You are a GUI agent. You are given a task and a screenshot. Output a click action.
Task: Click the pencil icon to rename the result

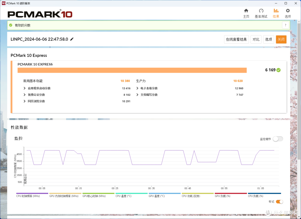(72, 39)
